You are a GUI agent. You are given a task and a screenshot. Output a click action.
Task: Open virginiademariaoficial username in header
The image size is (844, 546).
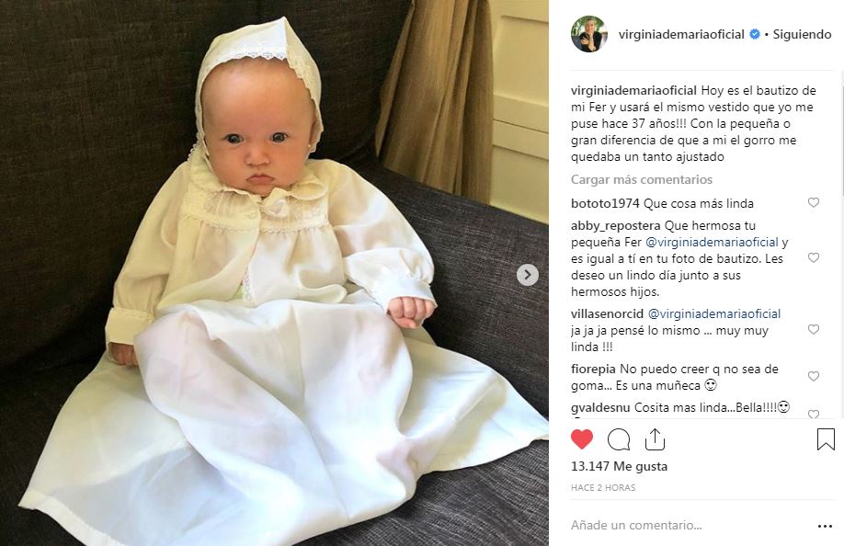pyautogui.click(x=681, y=34)
